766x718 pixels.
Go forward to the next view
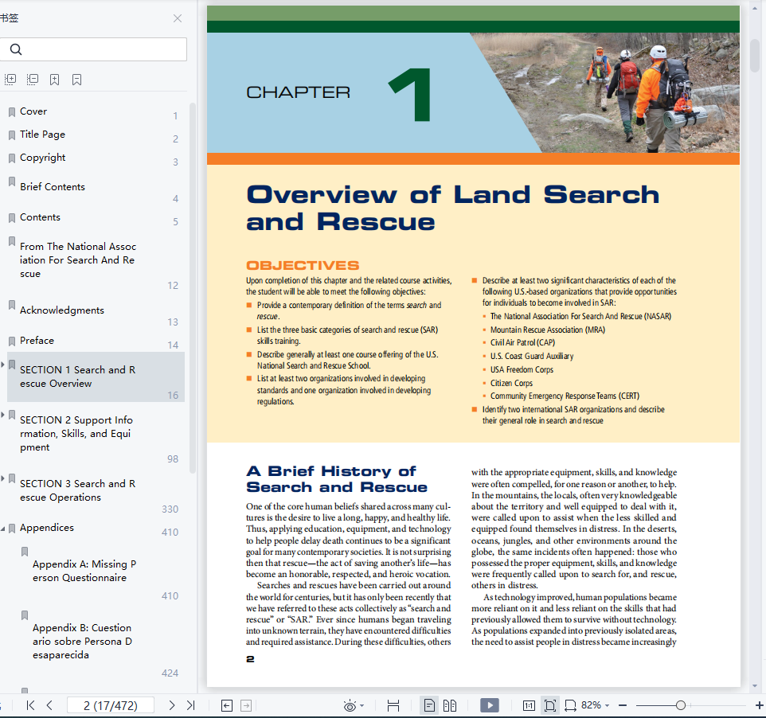click(x=246, y=705)
